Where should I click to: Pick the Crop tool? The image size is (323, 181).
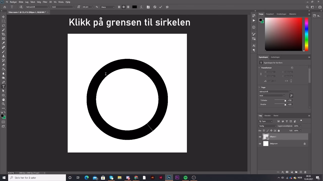pyautogui.click(x=3, y=34)
